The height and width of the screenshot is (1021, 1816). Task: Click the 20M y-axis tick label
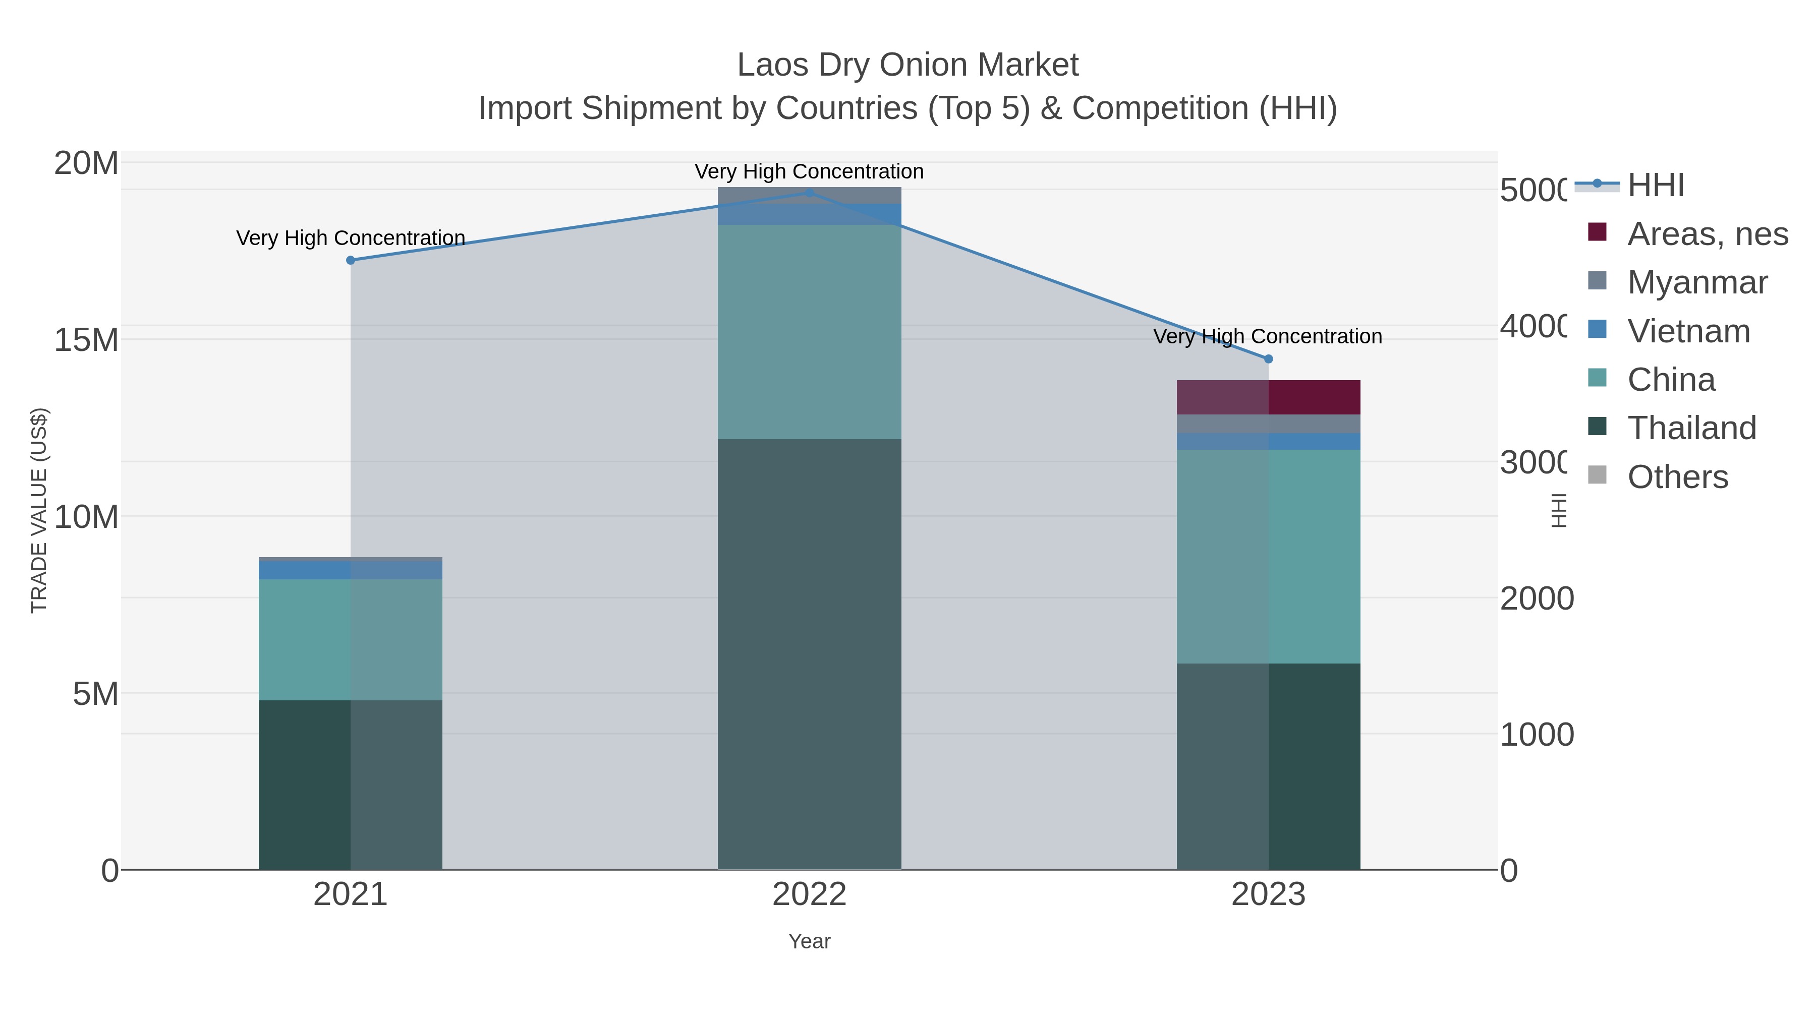[x=86, y=163]
